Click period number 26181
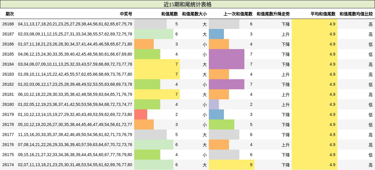Image resolution: width=375 pixels, height=170 pixels. (8, 94)
